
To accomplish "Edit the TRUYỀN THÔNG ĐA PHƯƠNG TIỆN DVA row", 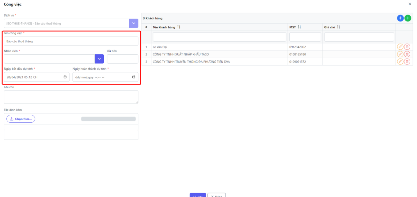I will 400,62.
